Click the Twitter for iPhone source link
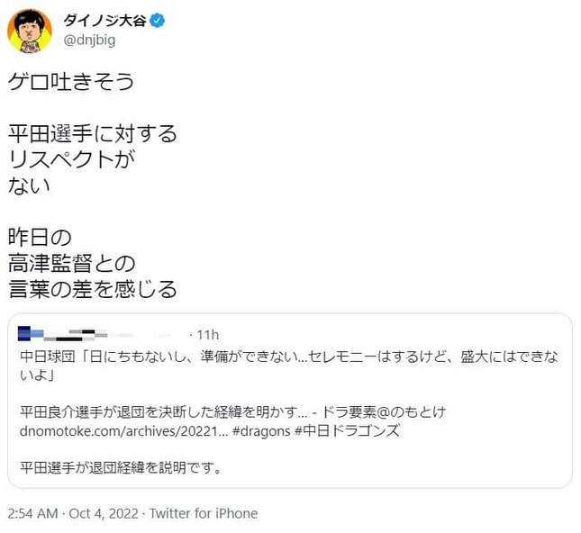The height and width of the screenshot is (533, 581). click(x=204, y=513)
